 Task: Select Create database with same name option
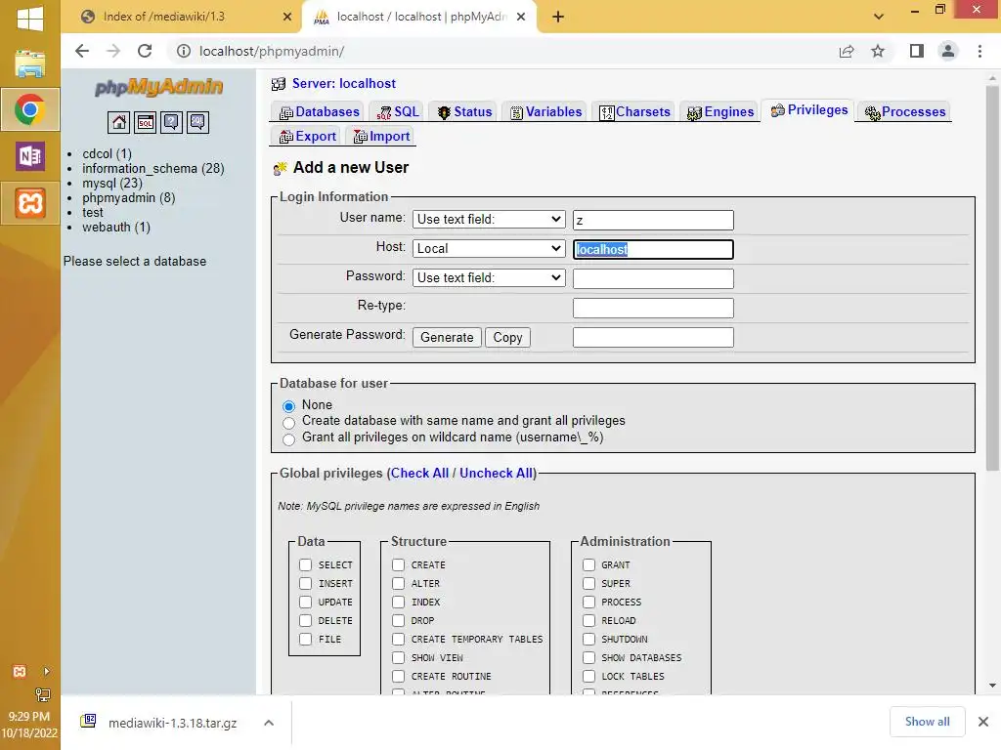[x=289, y=423]
